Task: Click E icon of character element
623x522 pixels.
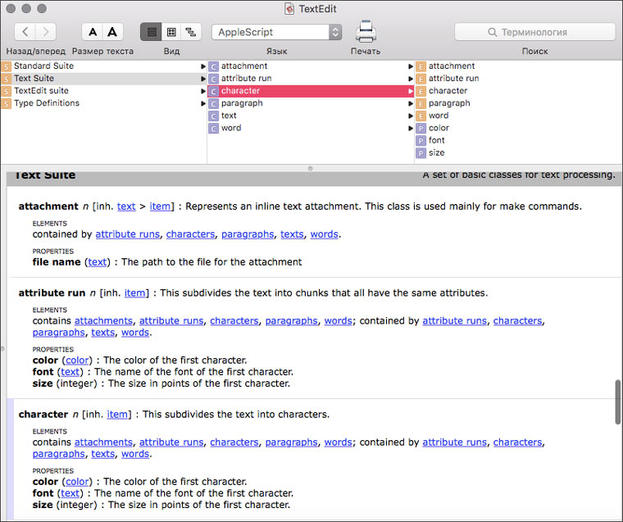Action: tap(421, 91)
